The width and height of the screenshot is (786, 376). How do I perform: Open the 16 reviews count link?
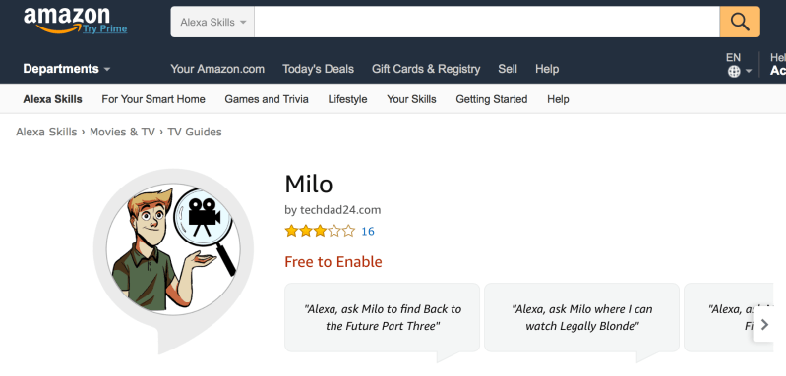(368, 231)
